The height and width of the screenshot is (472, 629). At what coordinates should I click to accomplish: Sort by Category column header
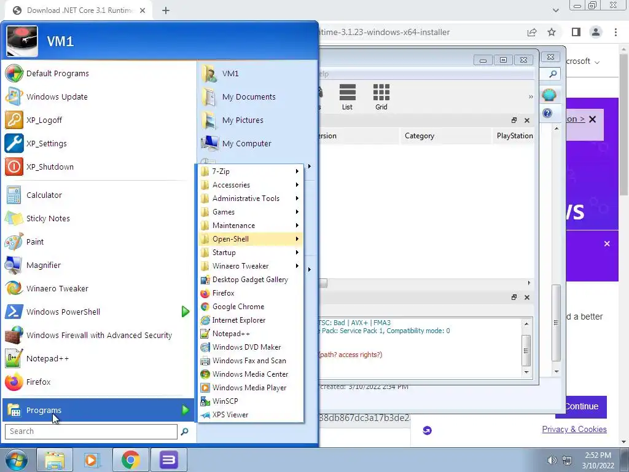(445, 136)
